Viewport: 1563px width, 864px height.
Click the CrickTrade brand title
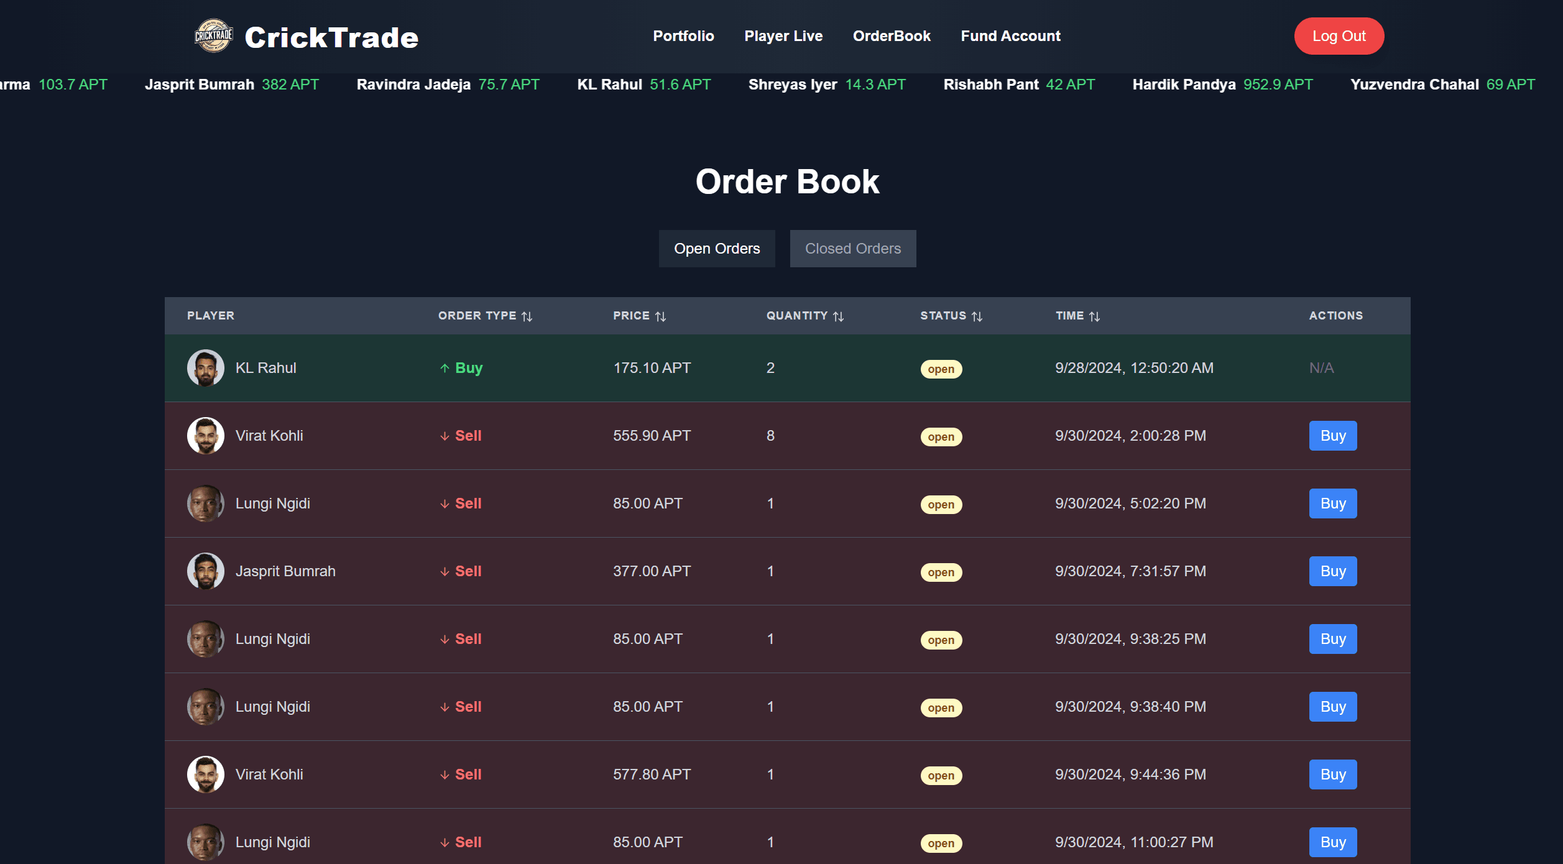(x=331, y=37)
